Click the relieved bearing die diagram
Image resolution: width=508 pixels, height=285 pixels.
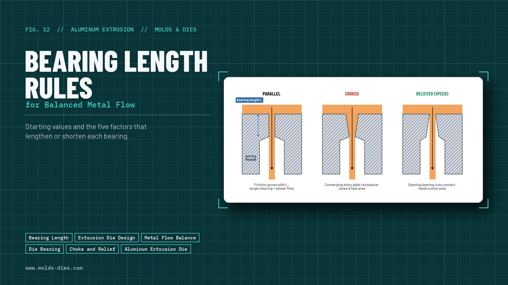432,142
